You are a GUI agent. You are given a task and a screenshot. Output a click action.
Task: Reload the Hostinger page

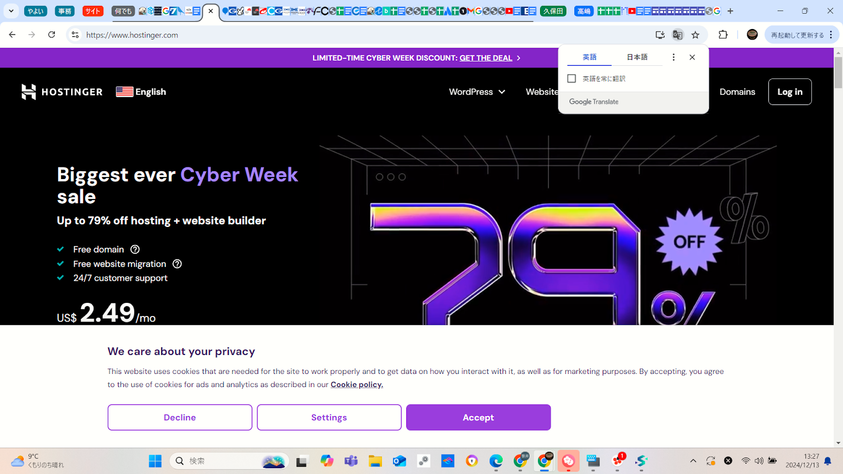click(52, 35)
